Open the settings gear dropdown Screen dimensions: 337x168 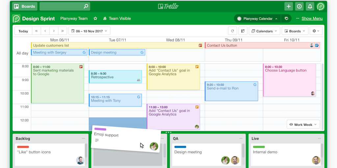click(316, 31)
